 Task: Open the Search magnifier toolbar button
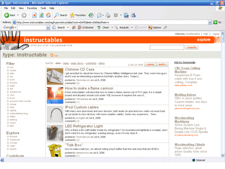60,15
